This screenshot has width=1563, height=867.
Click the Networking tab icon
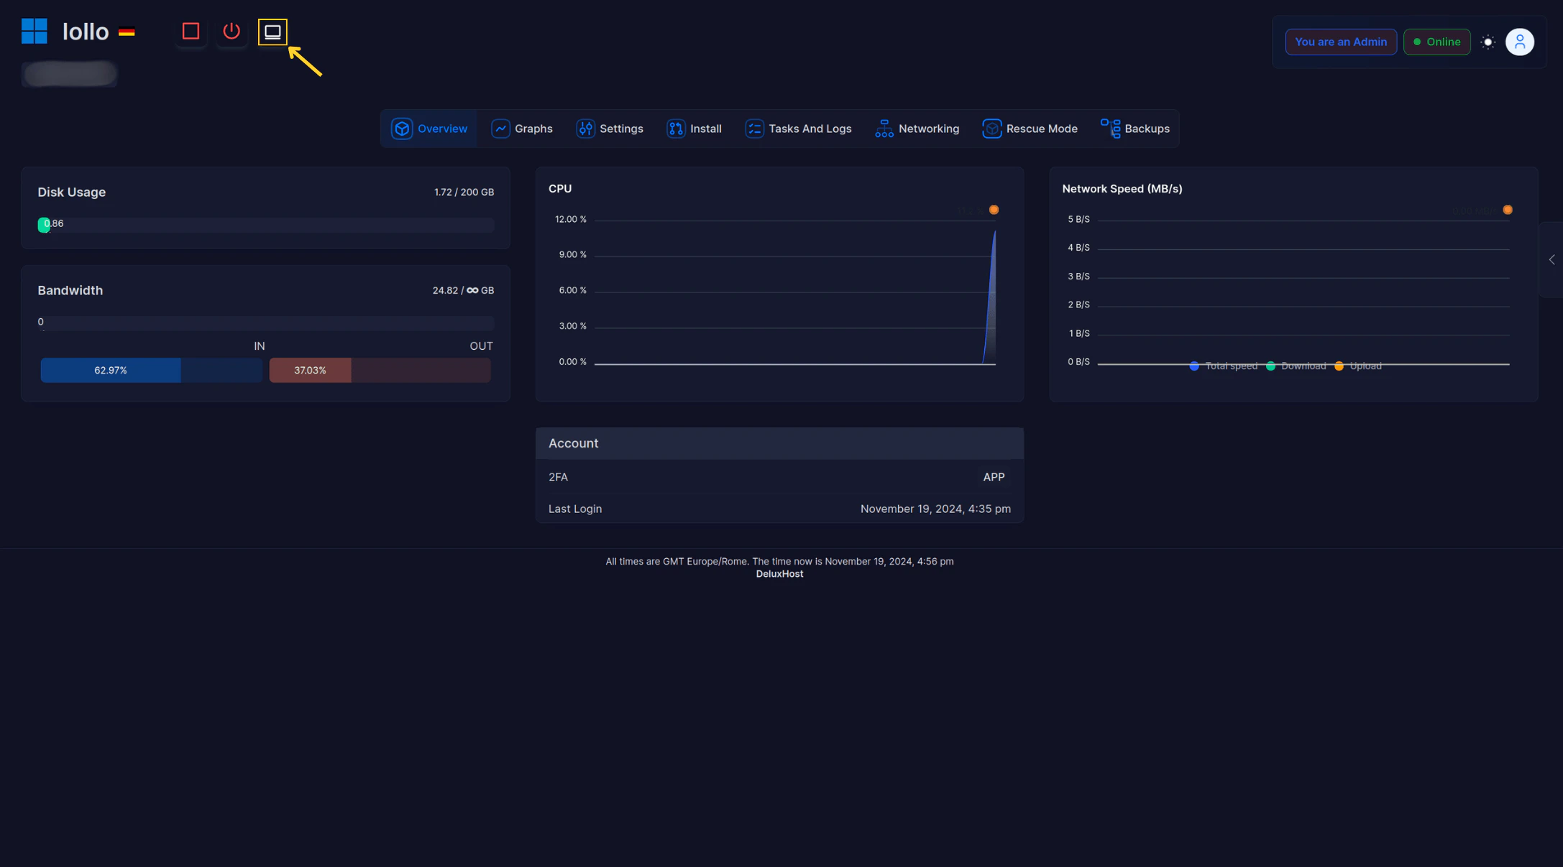[884, 129]
